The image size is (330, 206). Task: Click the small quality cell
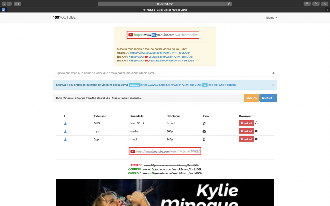point(133,139)
